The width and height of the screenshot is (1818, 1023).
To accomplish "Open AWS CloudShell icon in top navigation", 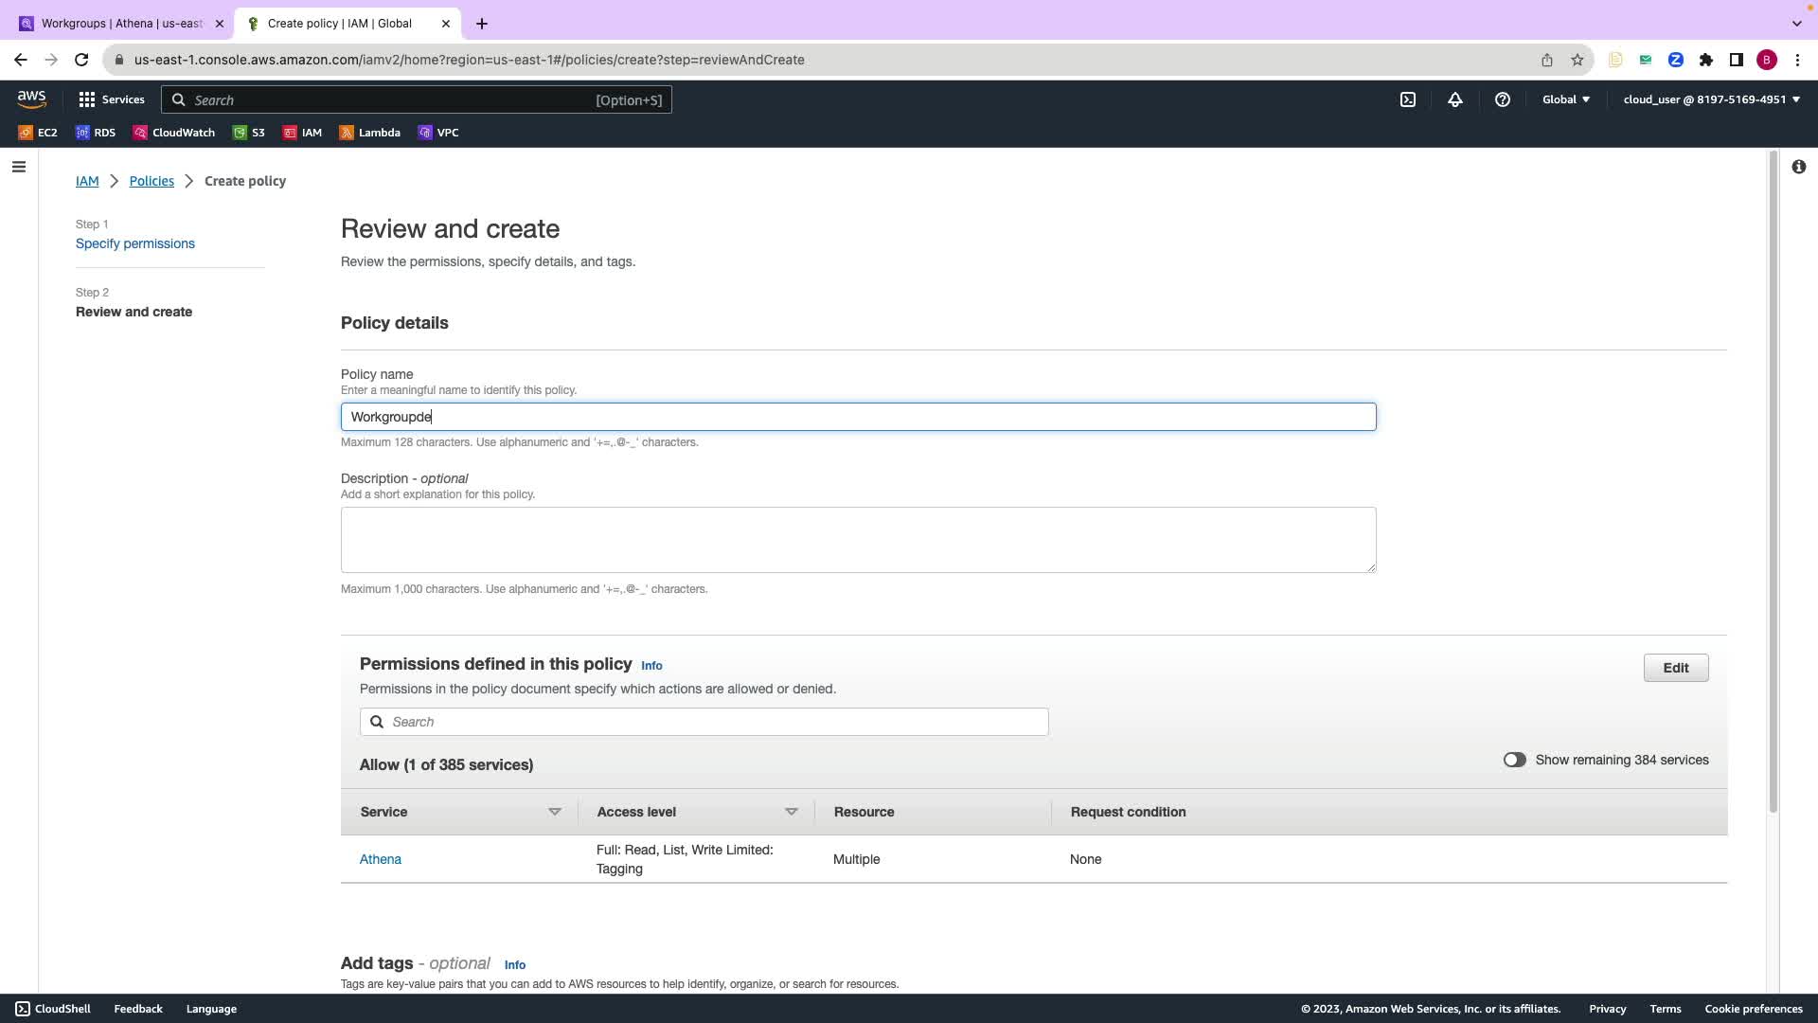I will [1408, 99].
